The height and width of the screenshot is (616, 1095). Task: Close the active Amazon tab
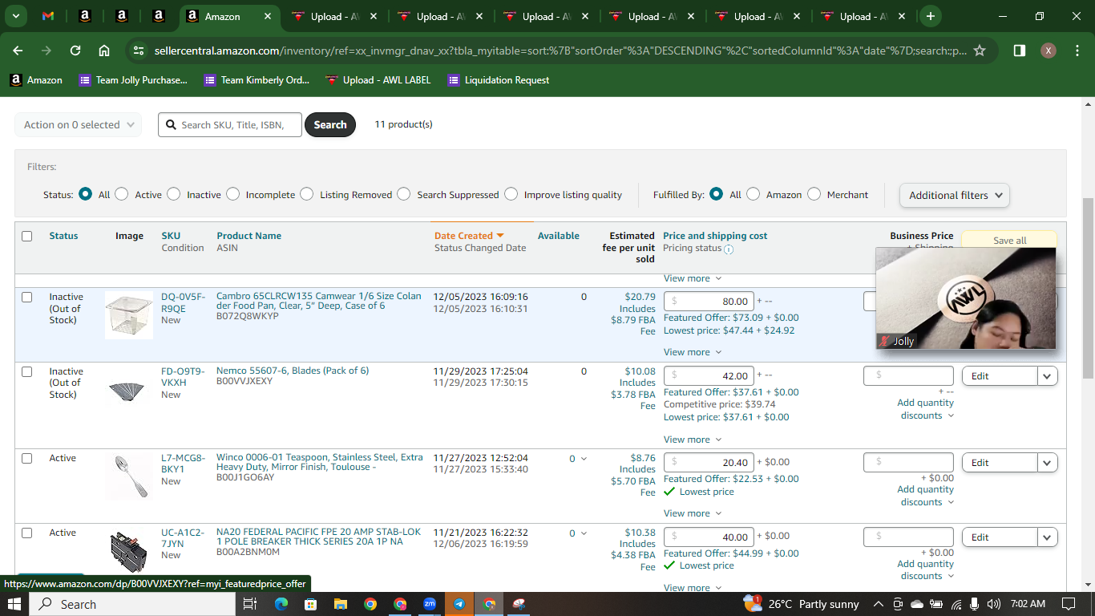267,16
